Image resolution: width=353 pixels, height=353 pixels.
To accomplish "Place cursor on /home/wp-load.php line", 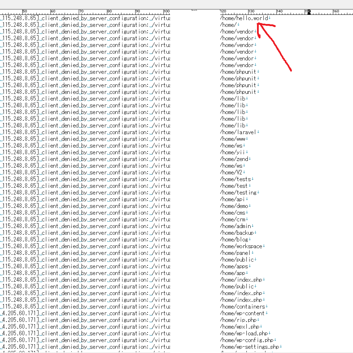I will tap(244, 334).
